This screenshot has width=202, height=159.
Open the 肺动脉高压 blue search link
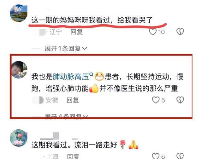point(71,77)
